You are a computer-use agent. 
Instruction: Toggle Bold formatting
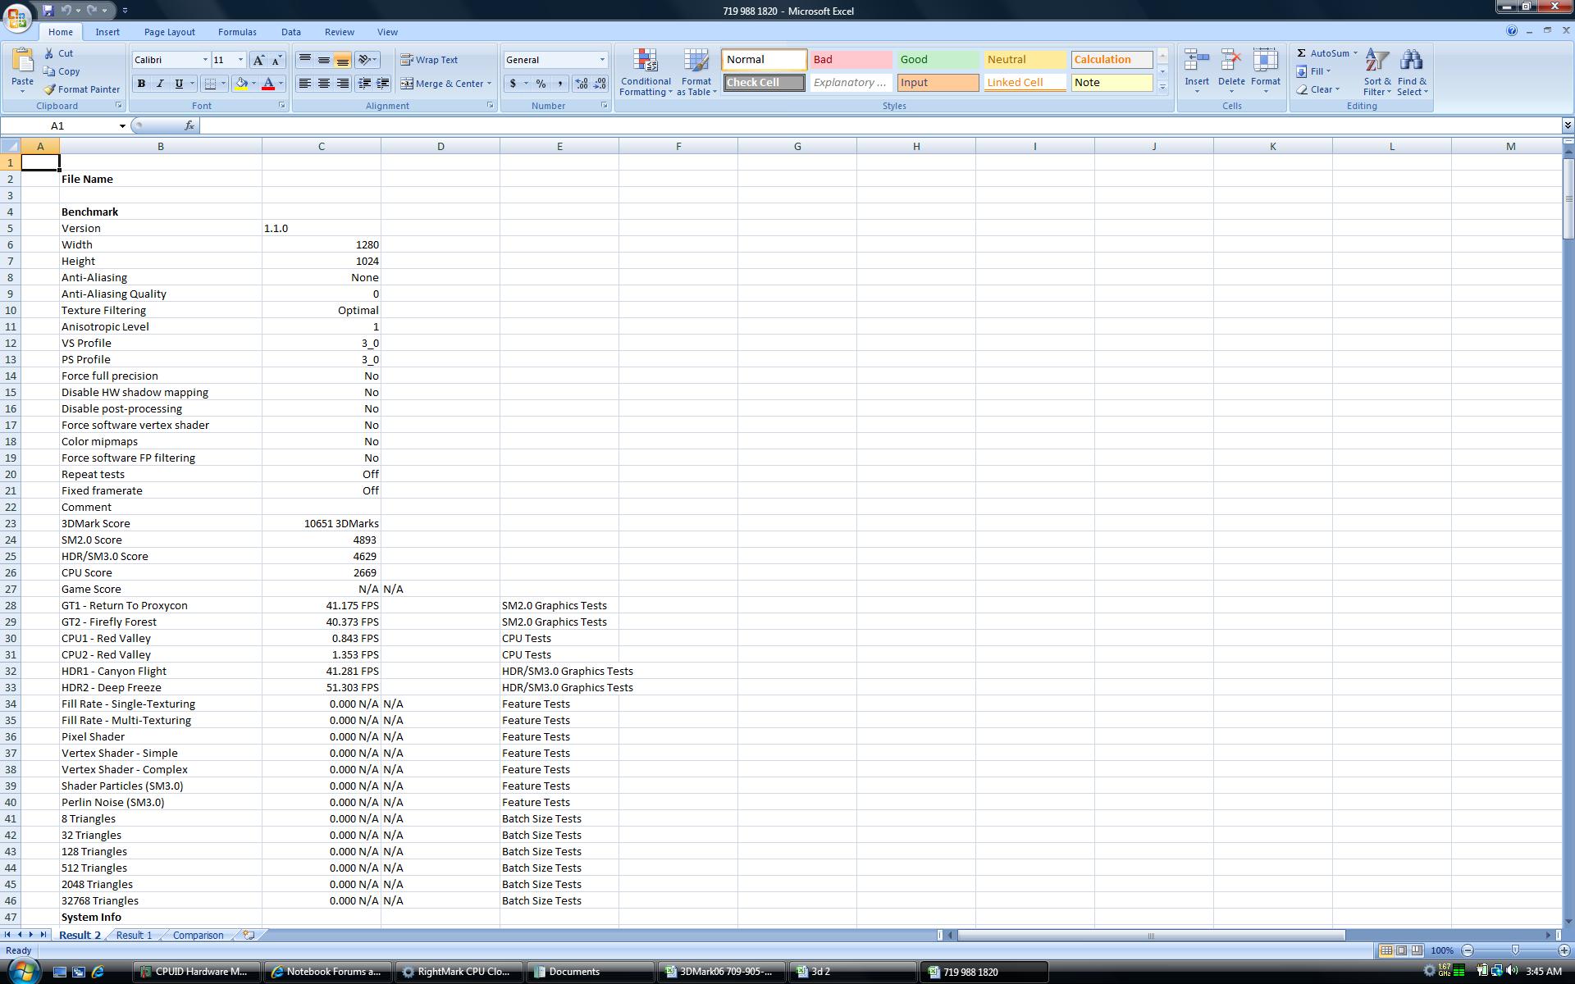[x=141, y=84]
